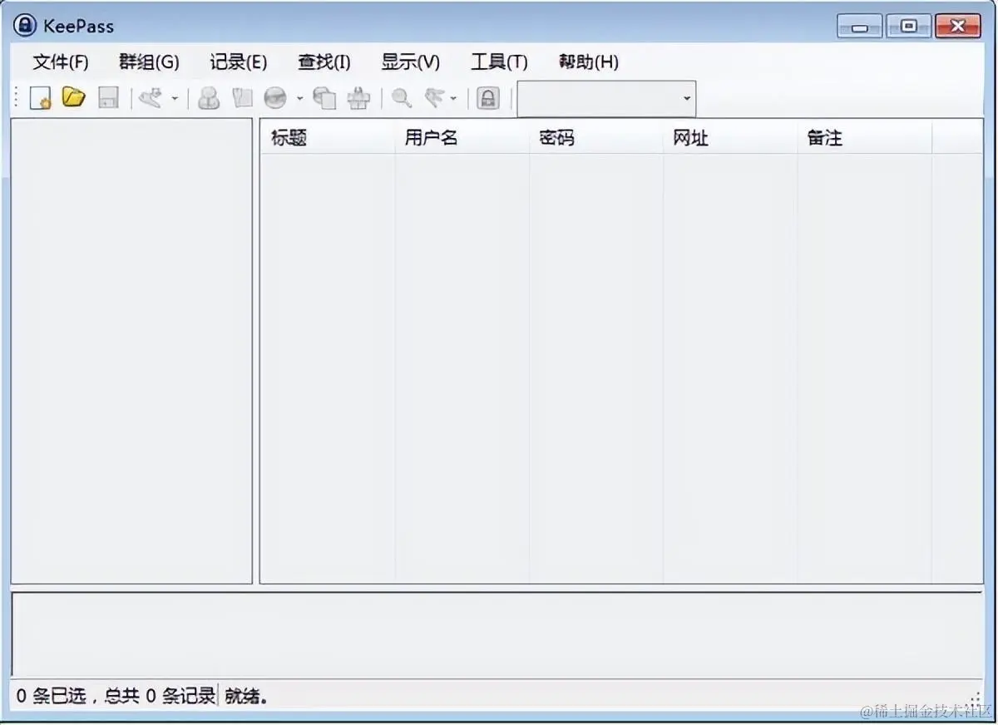Open the 帮助(H) menu

tap(589, 62)
